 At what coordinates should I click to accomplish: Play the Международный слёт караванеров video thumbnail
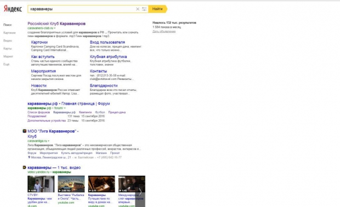click(x=132, y=184)
